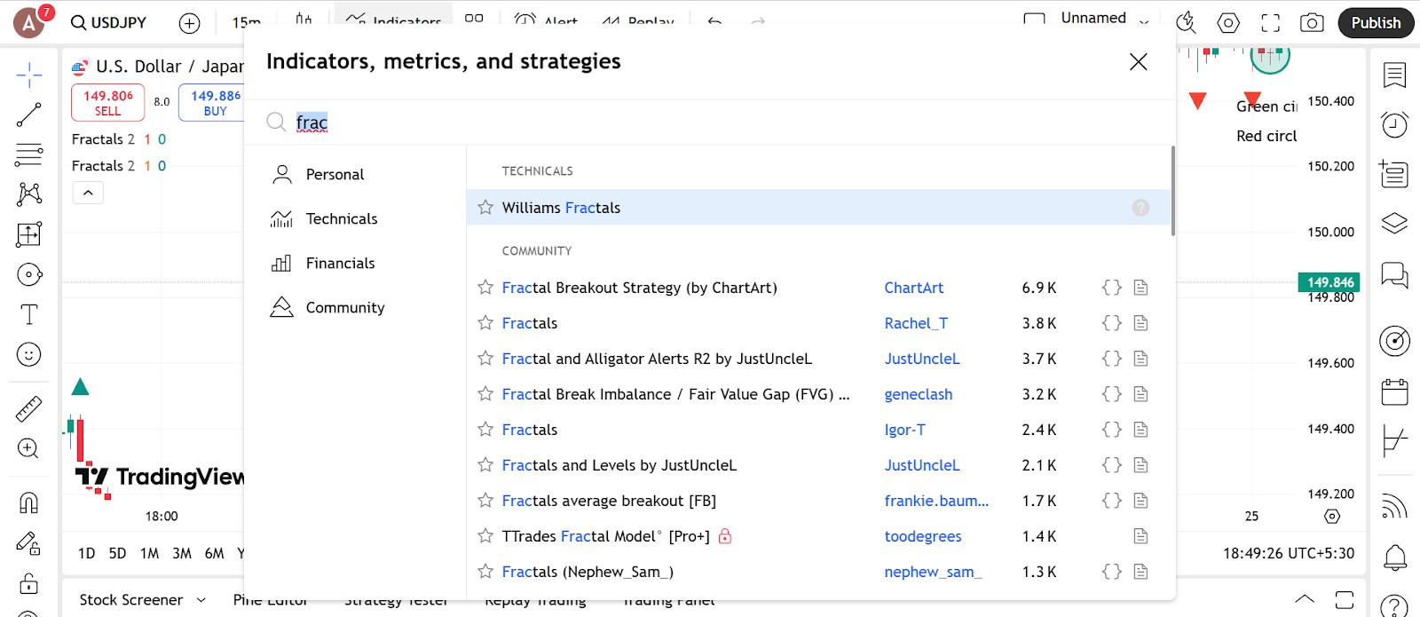Screen dimensions: 1420x617
Task: View source code of Fractals average breakout [FB]
Action: [1111, 500]
